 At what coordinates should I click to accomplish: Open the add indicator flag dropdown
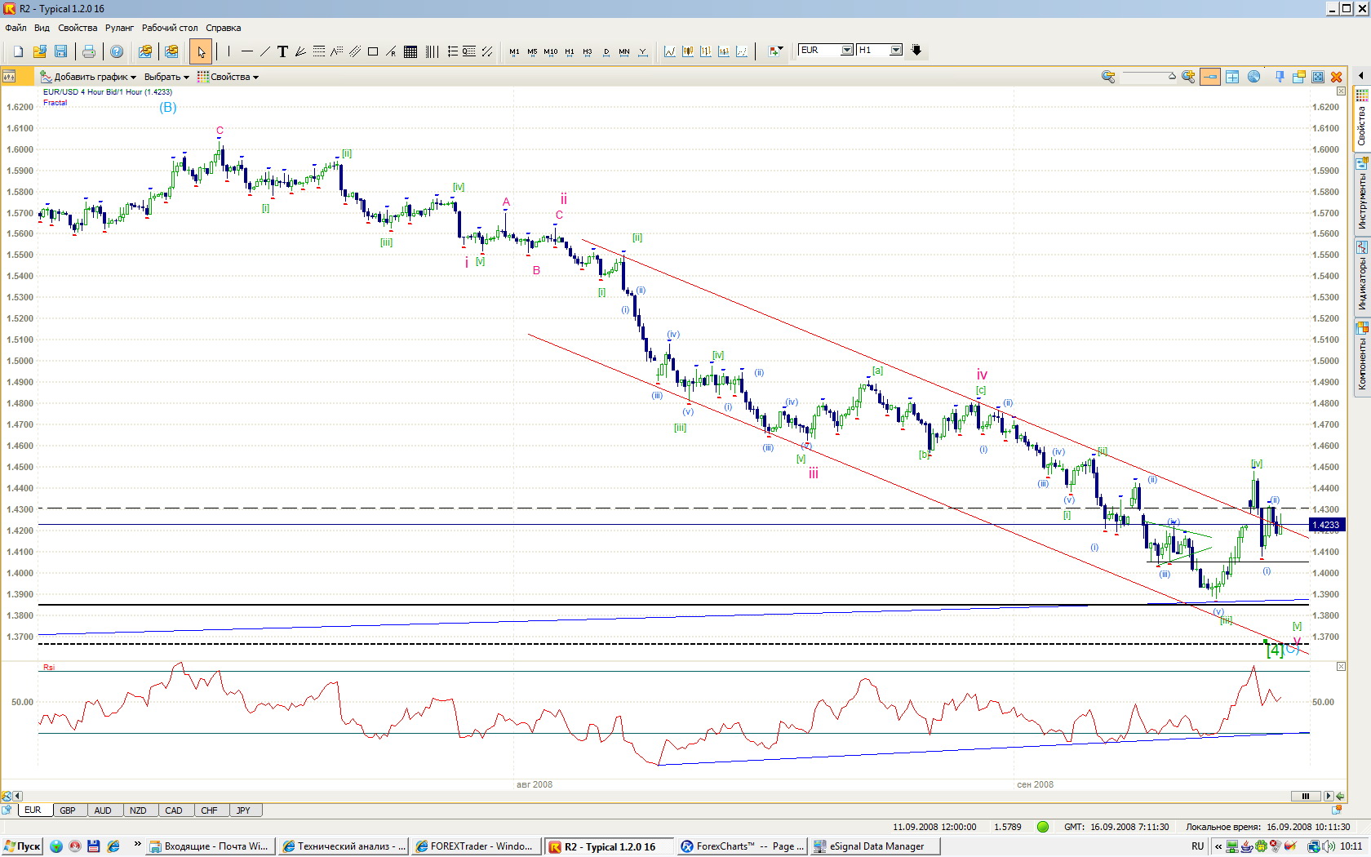(x=776, y=51)
